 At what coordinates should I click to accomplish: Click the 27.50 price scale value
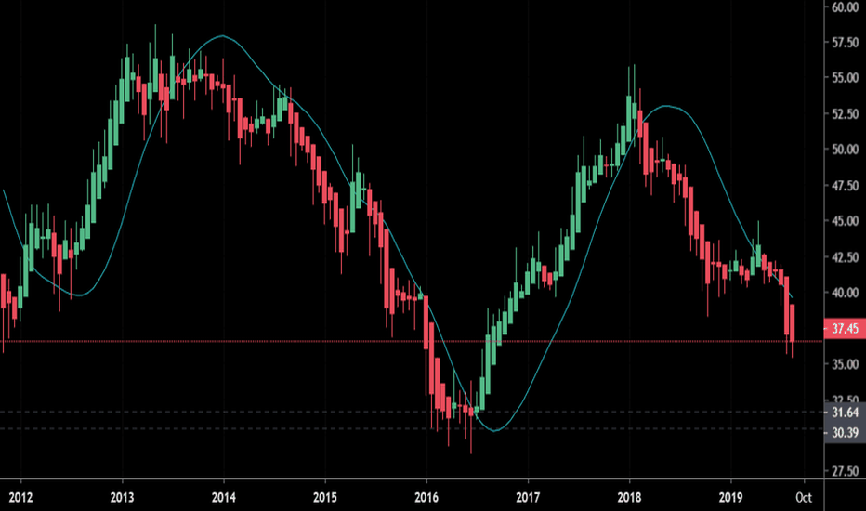tap(845, 471)
